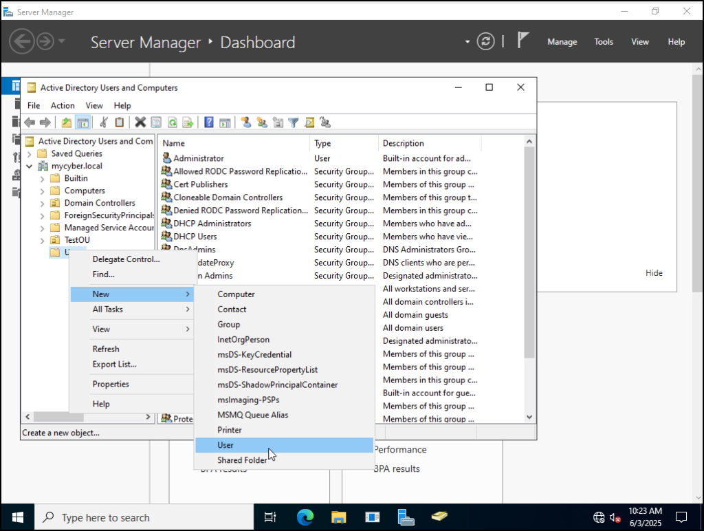Expand the TestOU node

42,240
